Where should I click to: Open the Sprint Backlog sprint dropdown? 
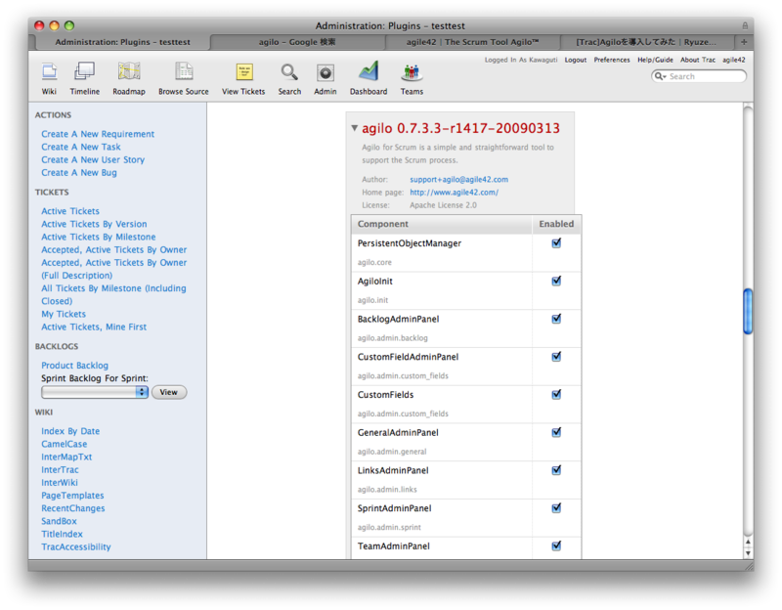click(95, 392)
